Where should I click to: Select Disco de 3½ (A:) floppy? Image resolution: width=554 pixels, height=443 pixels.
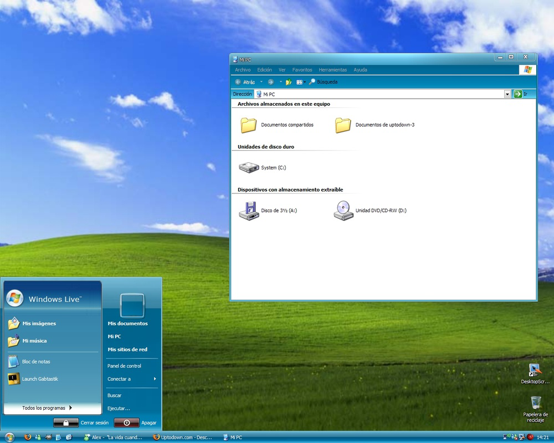pos(268,210)
